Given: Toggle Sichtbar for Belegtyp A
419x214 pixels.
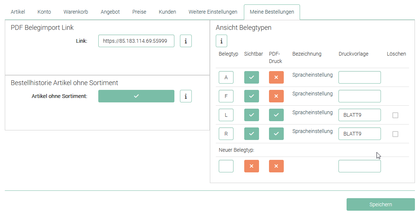Looking at the screenshot, I should point(251,77).
